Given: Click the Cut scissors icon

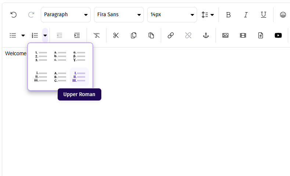Looking at the screenshot, I should point(116,35).
